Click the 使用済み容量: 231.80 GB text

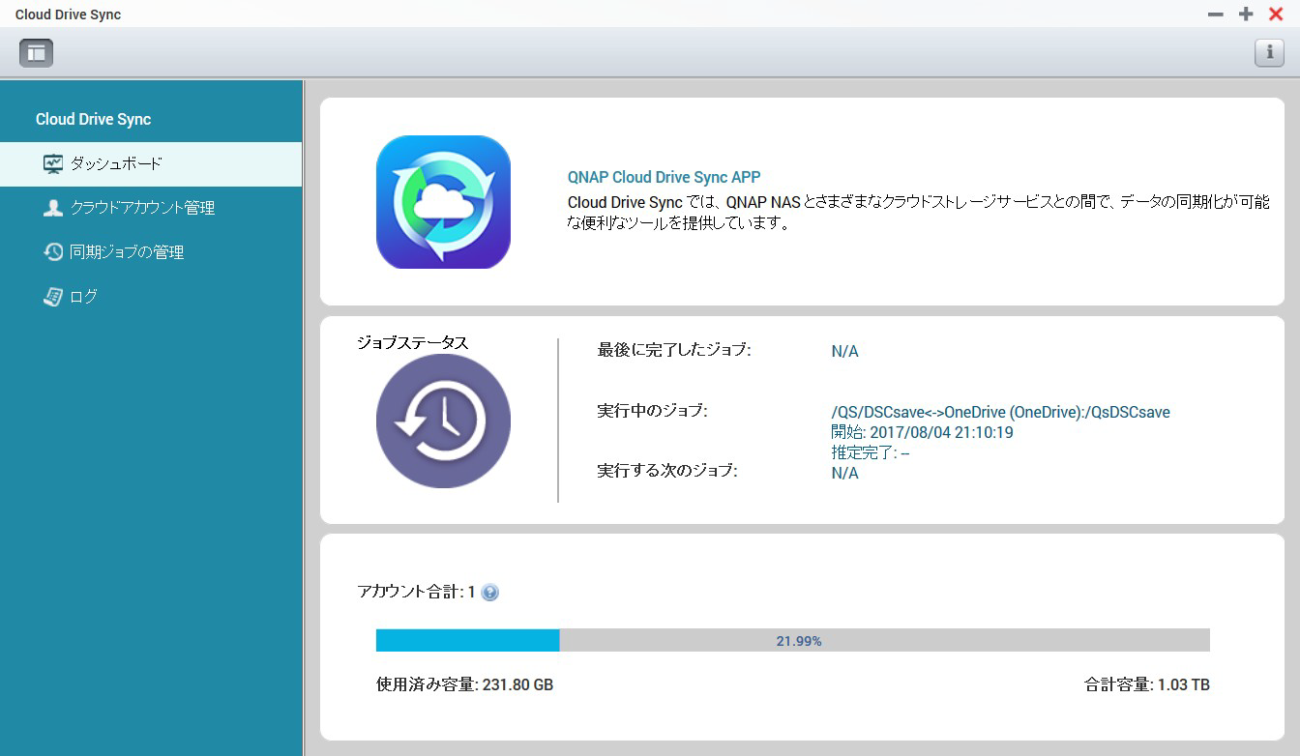(x=465, y=685)
